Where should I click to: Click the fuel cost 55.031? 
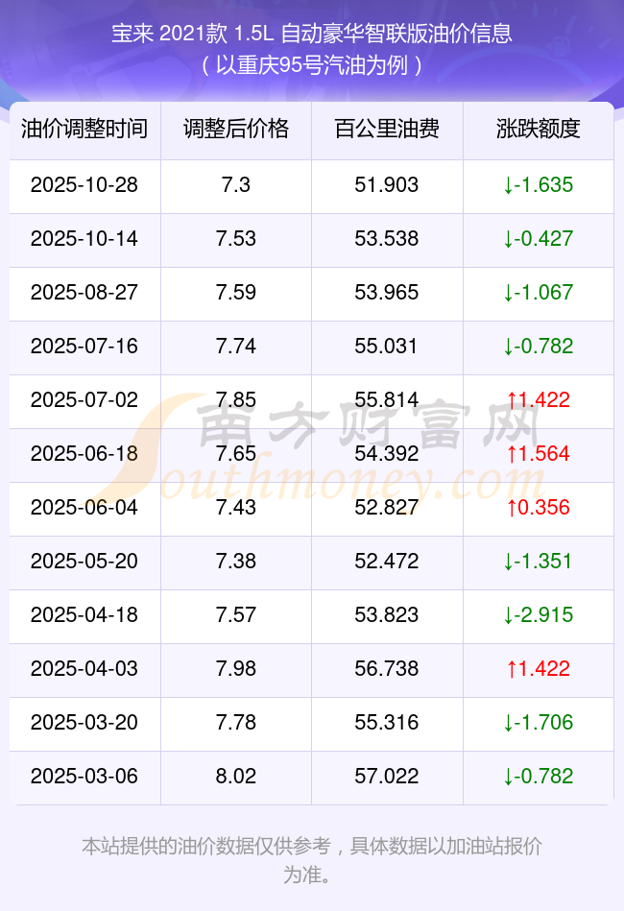tap(387, 347)
